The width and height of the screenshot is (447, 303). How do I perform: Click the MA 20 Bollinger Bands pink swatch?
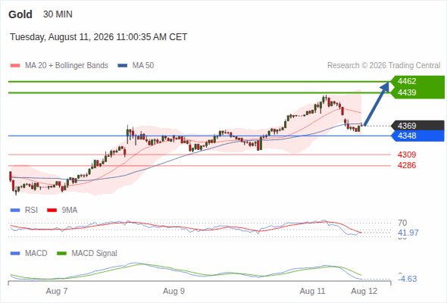15,66
